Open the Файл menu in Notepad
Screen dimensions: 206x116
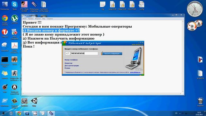pyautogui.click(x=24, y=19)
